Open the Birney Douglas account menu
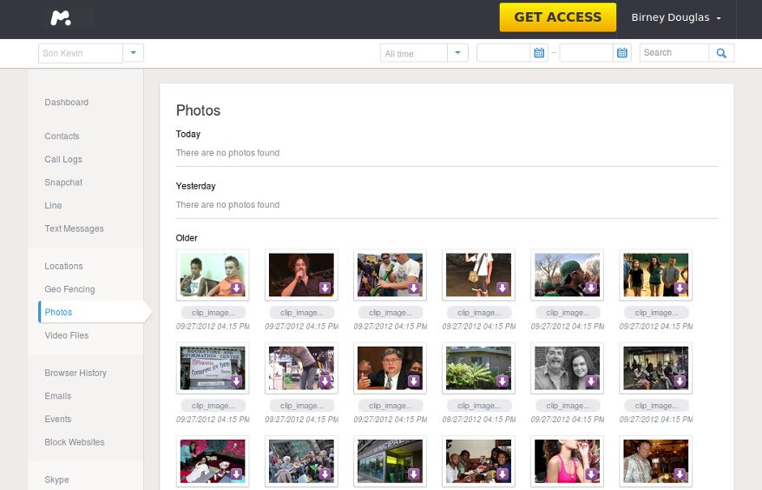The height and width of the screenshot is (490, 762). tap(675, 17)
